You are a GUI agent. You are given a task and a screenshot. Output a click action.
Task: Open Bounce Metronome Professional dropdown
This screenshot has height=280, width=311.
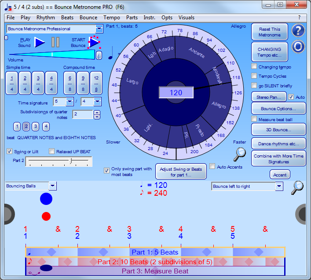point(99,29)
